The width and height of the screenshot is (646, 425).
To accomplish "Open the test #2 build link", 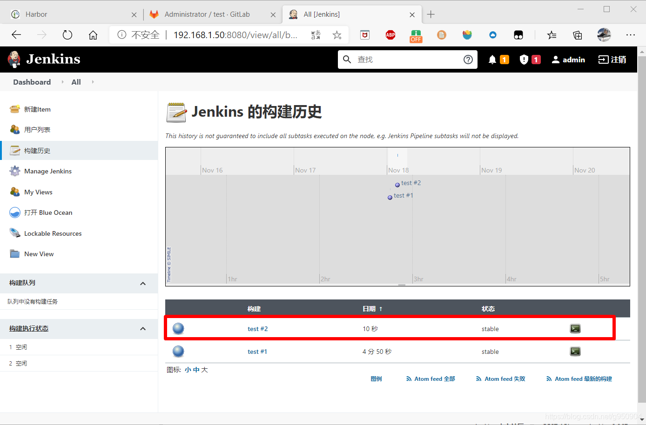I will pyautogui.click(x=257, y=329).
